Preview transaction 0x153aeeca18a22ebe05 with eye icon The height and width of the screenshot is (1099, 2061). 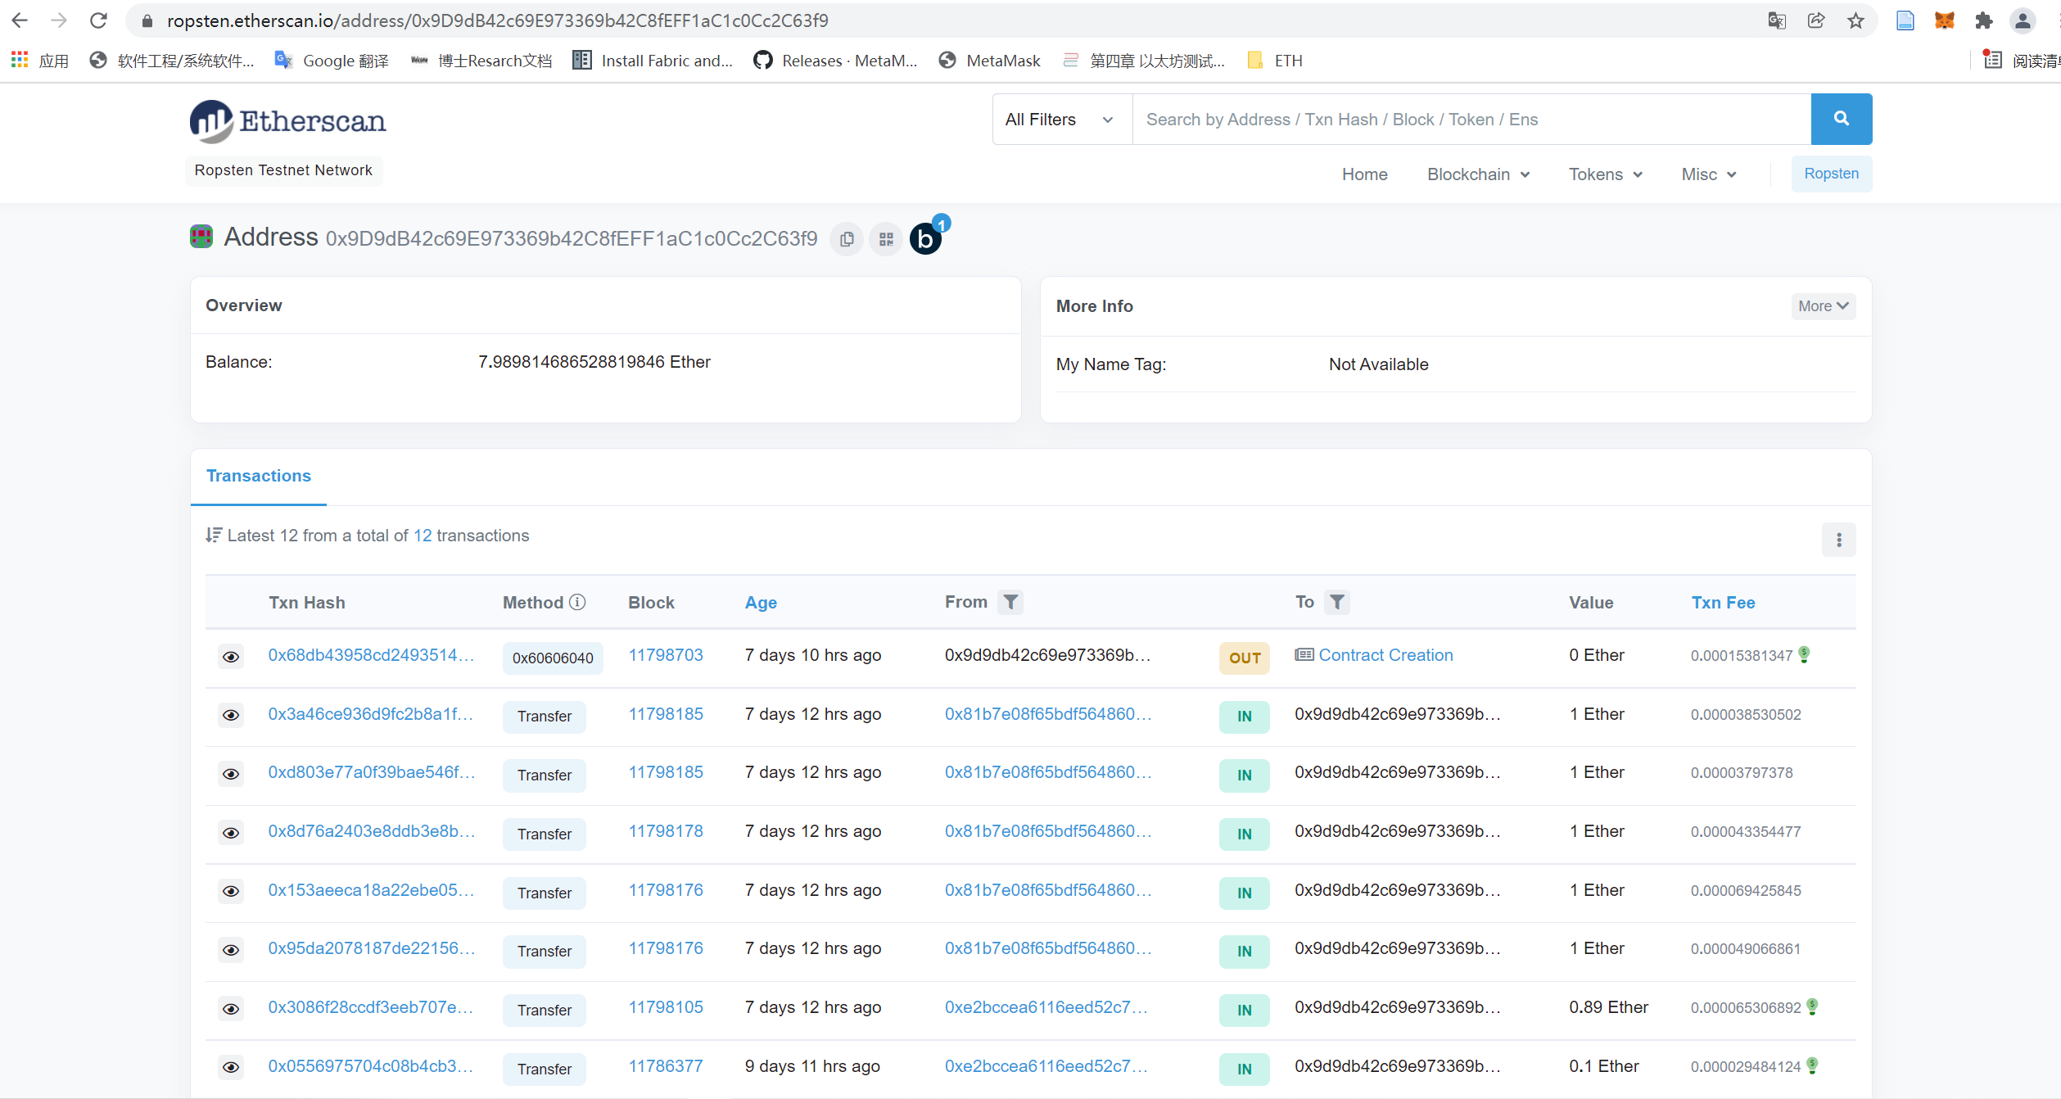231,891
